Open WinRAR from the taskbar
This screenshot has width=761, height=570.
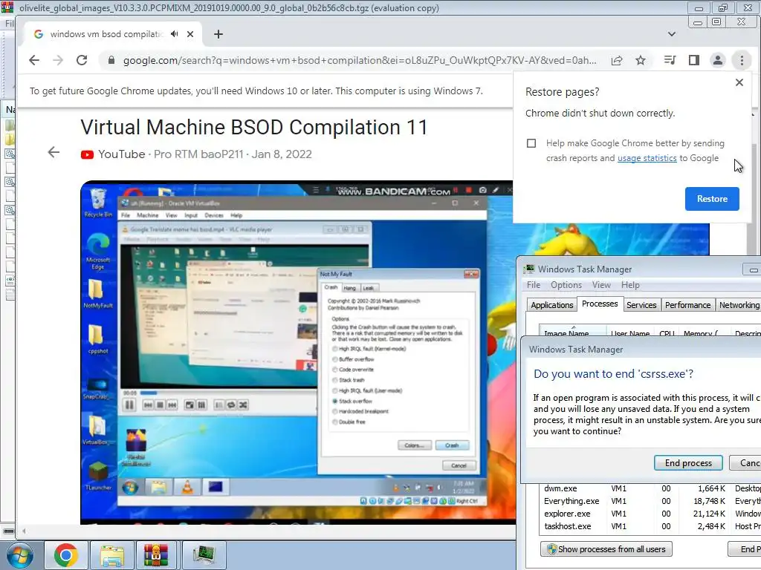click(x=156, y=554)
